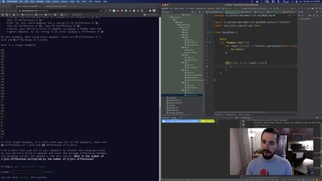Open the Navigate menu
Viewport: 322px width, 181px height.
(40, 2)
